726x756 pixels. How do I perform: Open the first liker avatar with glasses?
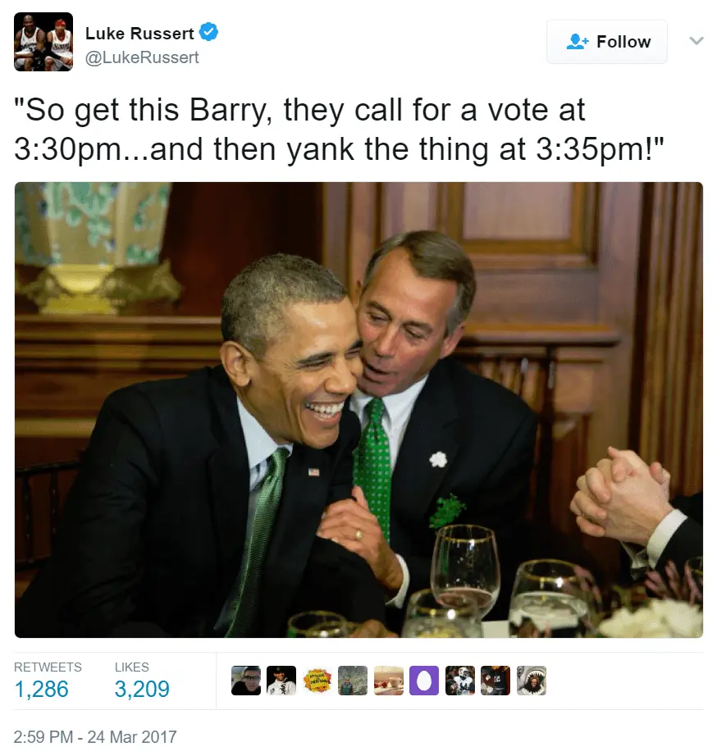tap(246, 681)
